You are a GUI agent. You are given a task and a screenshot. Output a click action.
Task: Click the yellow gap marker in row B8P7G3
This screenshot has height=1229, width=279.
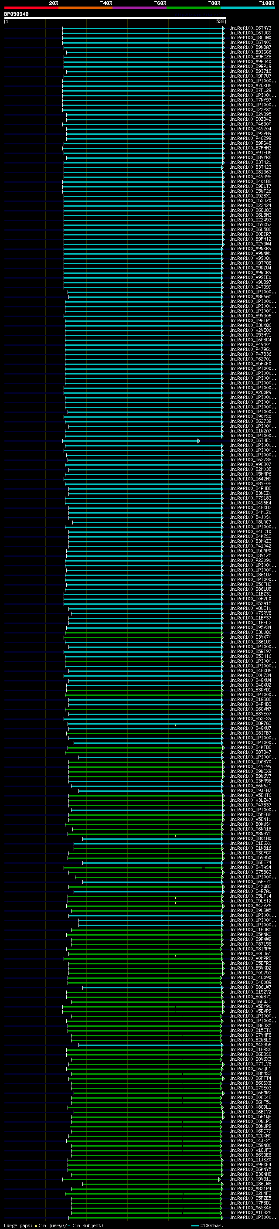(176, 725)
